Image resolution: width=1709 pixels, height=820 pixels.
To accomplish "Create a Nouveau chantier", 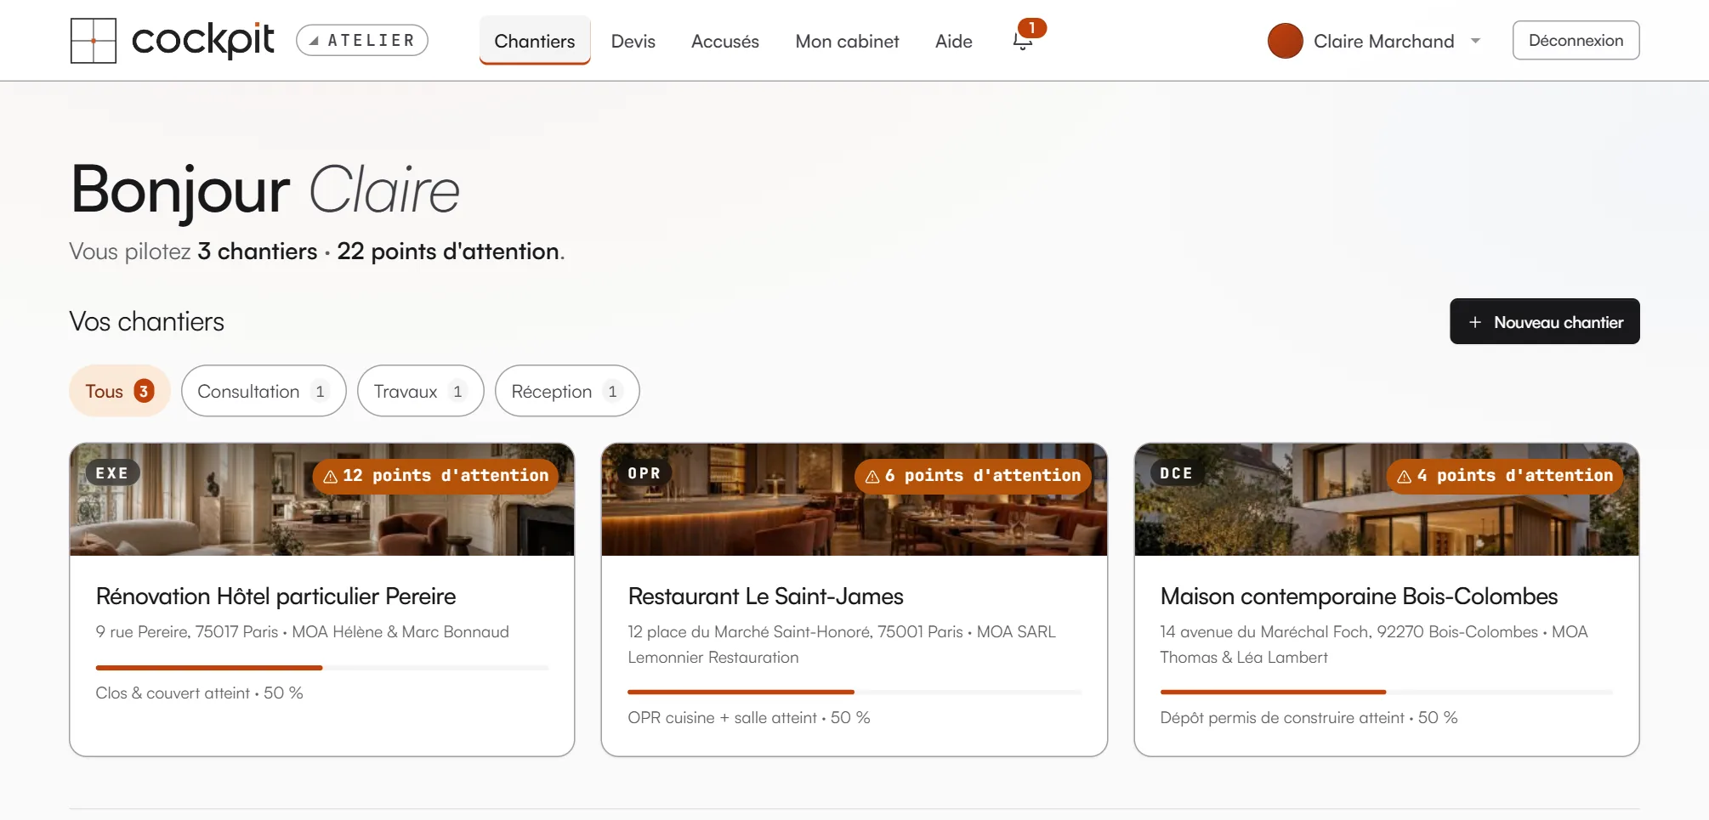I will tap(1545, 321).
